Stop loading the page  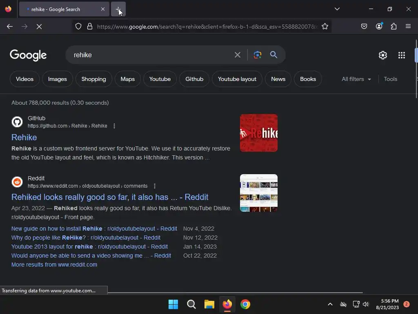click(39, 27)
